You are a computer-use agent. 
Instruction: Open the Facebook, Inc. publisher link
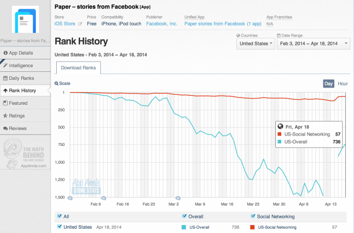pyautogui.click(x=161, y=24)
